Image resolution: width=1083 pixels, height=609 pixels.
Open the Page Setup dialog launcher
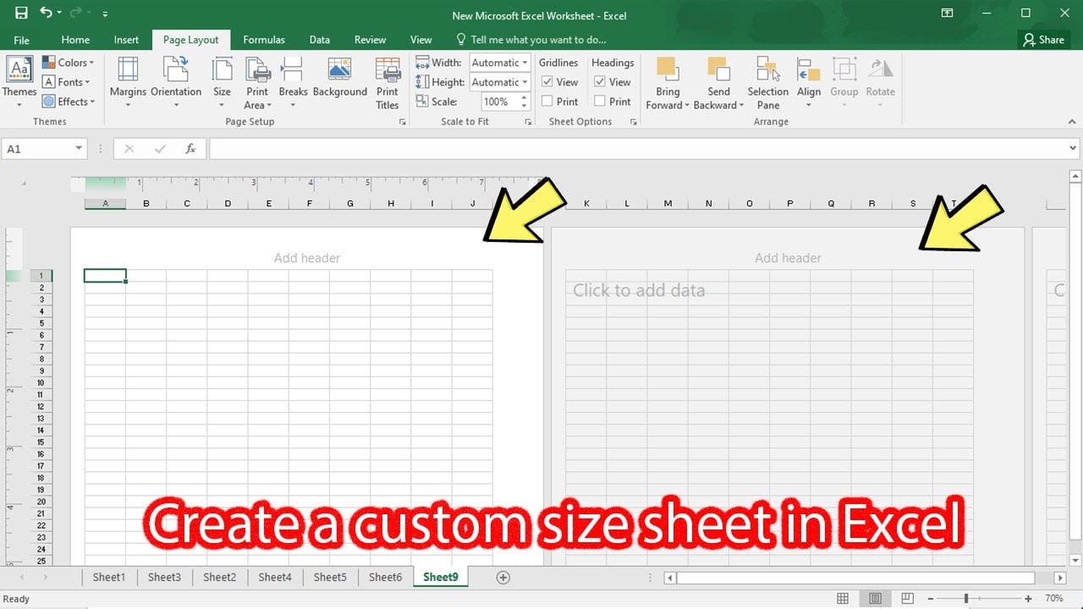[403, 122]
